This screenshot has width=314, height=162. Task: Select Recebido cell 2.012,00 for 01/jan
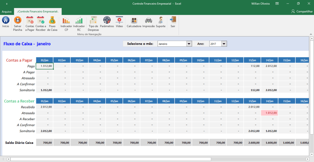[x=44, y=107]
